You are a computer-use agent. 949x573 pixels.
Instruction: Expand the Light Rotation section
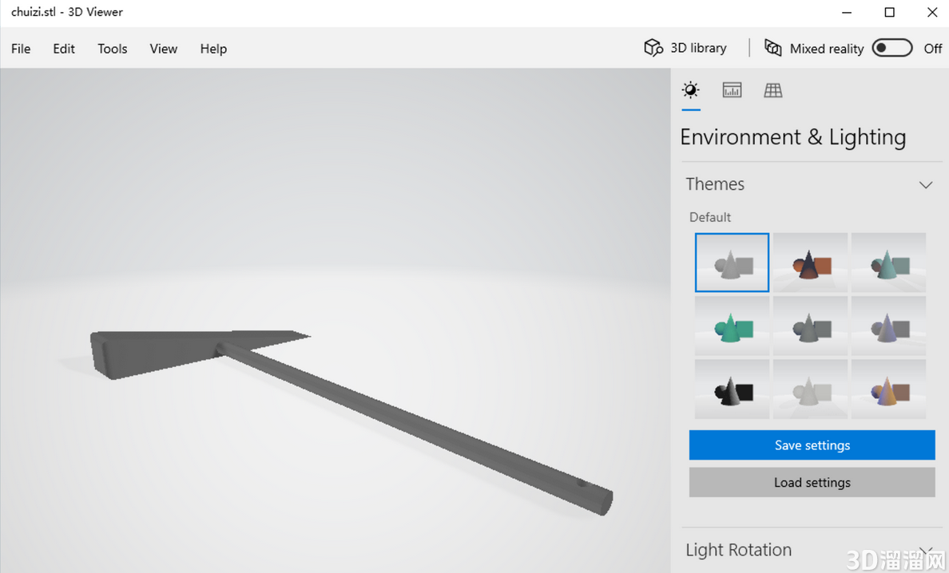[x=925, y=550]
